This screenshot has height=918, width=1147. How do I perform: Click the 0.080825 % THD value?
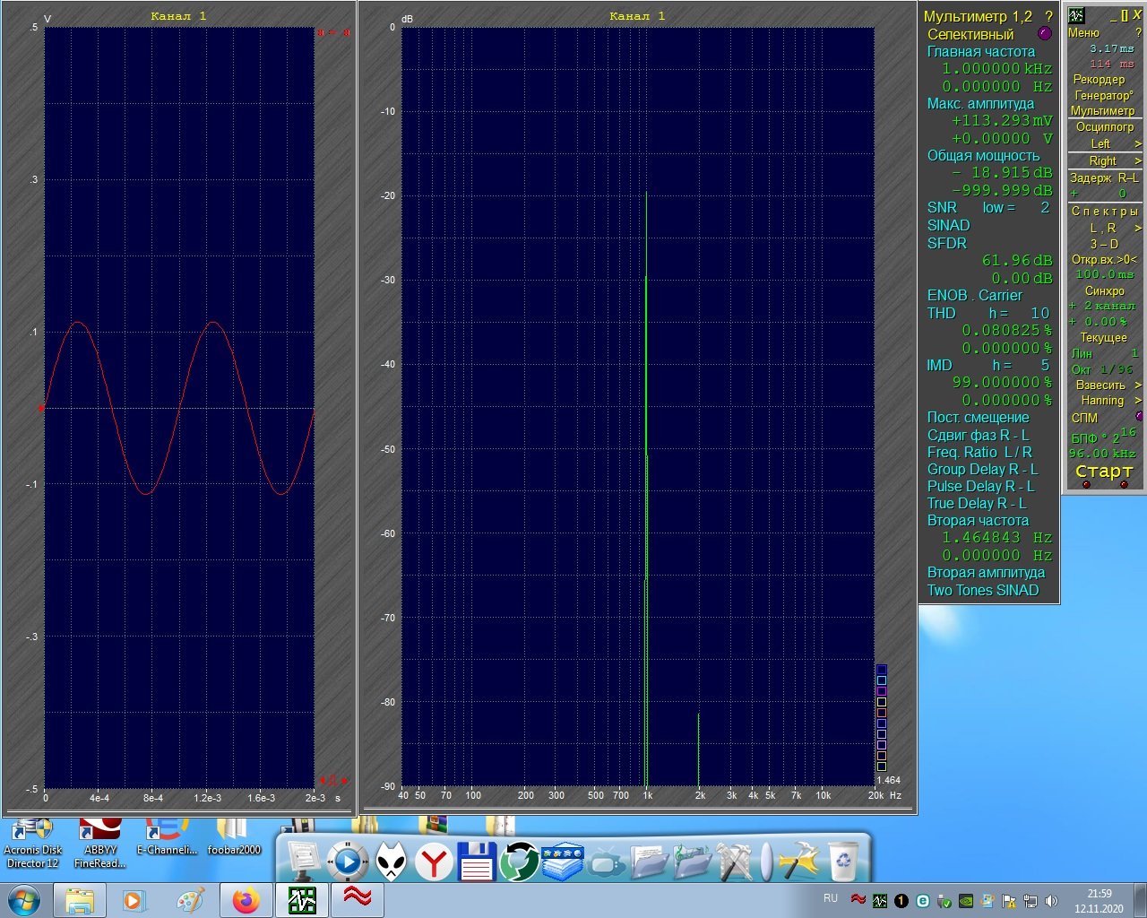click(1007, 331)
